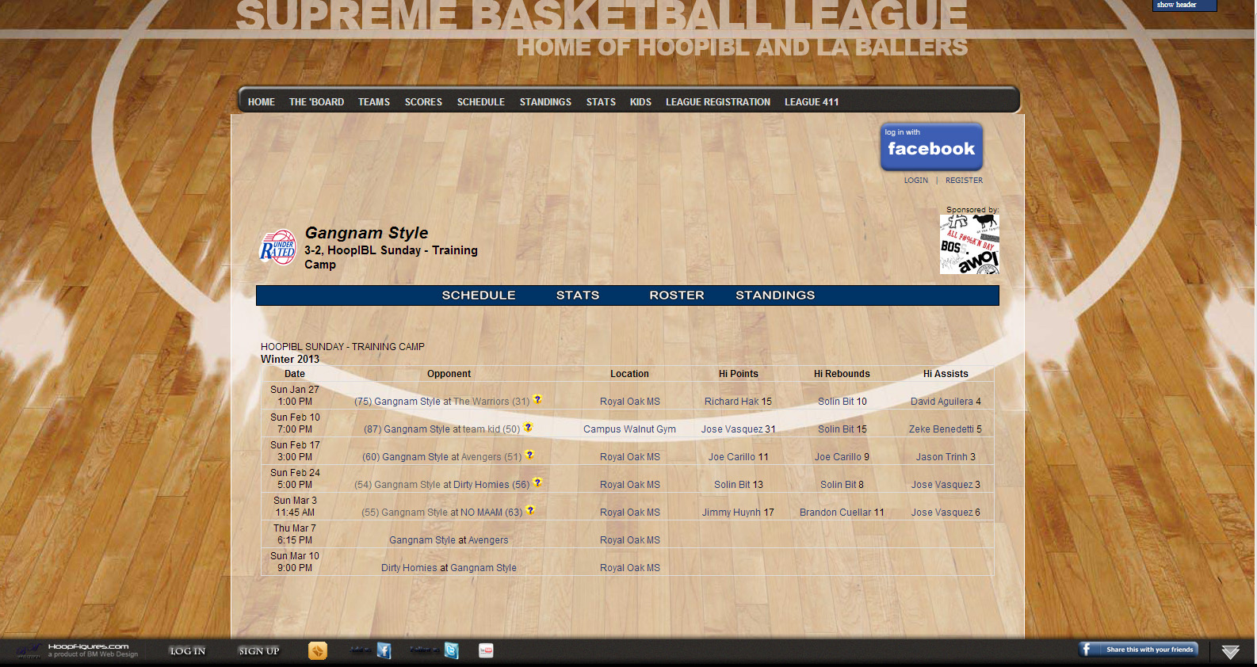Screen dimensions: 1257x667
Task: Open the Twitter follow icon in the footer
Action: 451,650
